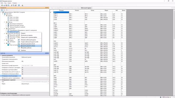Open the Вид menu

pyautogui.click(x=5, y=3)
